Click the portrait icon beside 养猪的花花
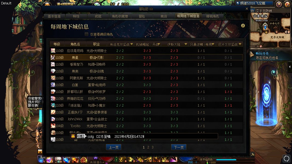 53,98
